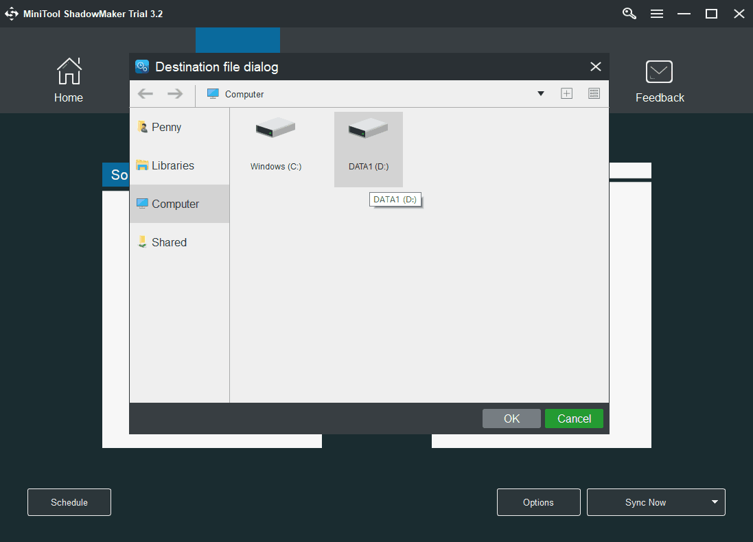
Task: Click the Destination dialog title icon
Action: (x=142, y=67)
